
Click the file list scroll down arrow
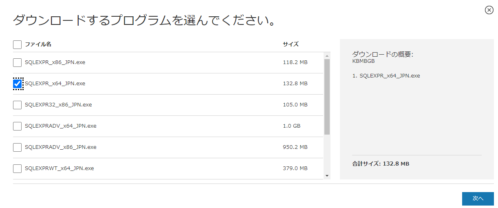coord(327,176)
